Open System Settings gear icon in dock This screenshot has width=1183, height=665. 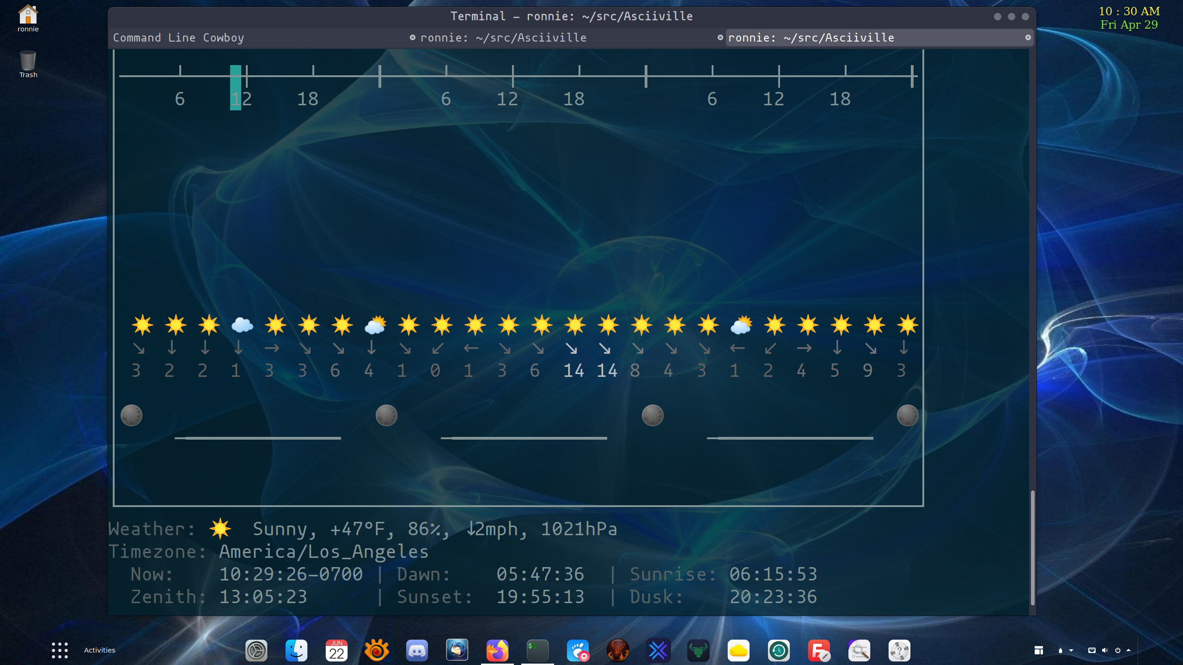click(x=256, y=651)
